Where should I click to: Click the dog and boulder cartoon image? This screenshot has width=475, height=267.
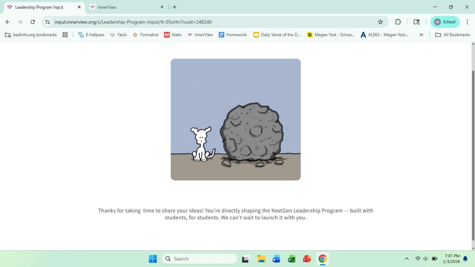[x=236, y=119]
